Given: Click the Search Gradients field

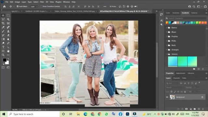Looking at the screenshot, I should 187,18.
